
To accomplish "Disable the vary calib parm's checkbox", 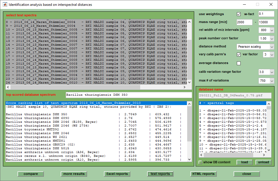I will coord(239,54).
